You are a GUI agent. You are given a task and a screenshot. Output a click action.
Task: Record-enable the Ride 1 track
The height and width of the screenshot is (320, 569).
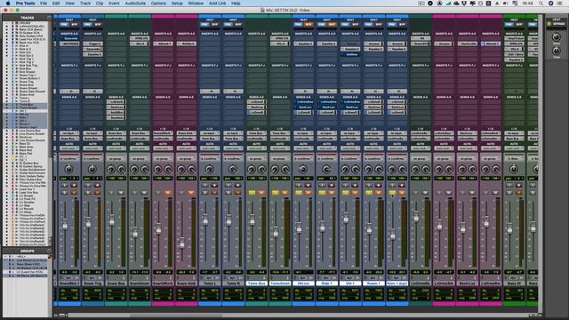pos(331,186)
